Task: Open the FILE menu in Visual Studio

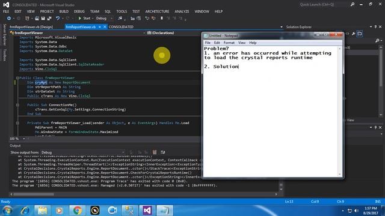Action: pos(6,11)
